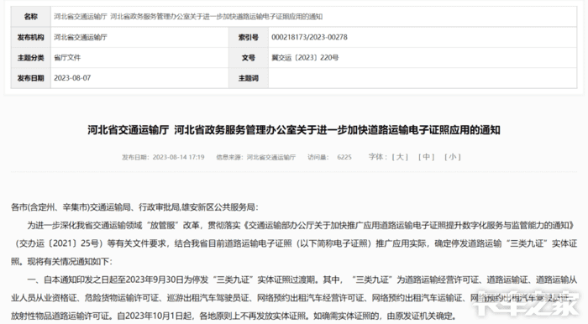The width and height of the screenshot is (588, 324).
Task: Click 河北省交通运输厅 in the 发布机构 row
Action: click(x=81, y=37)
